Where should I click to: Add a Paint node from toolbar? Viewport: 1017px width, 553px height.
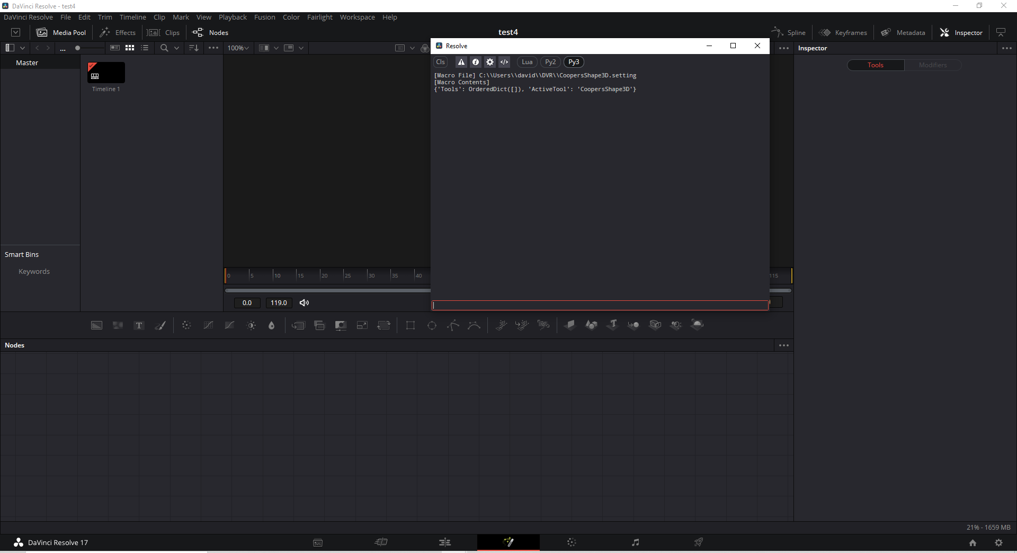coord(160,325)
